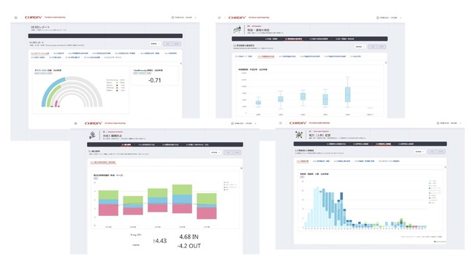Click the pink segment of the last stacked bar
The height and width of the screenshot is (267, 475).
207,212
